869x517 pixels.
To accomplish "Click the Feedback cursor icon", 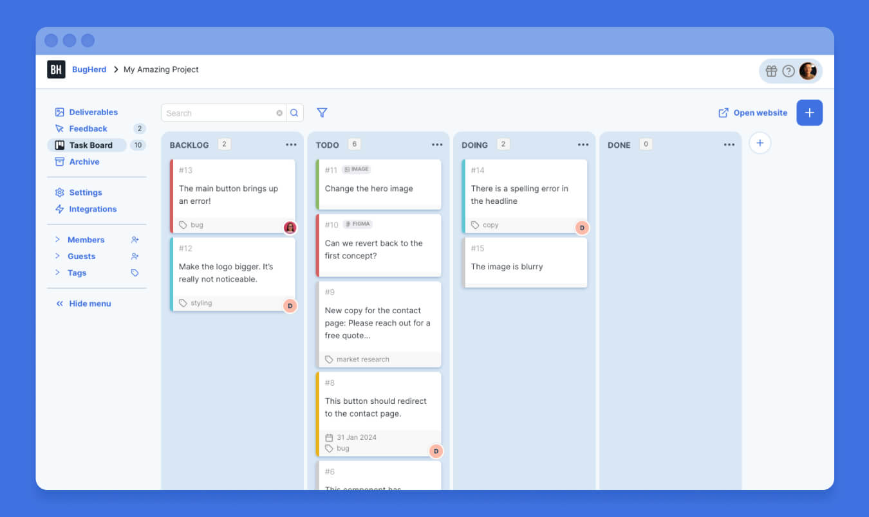I will pyautogui.click(x=59, y=129).
